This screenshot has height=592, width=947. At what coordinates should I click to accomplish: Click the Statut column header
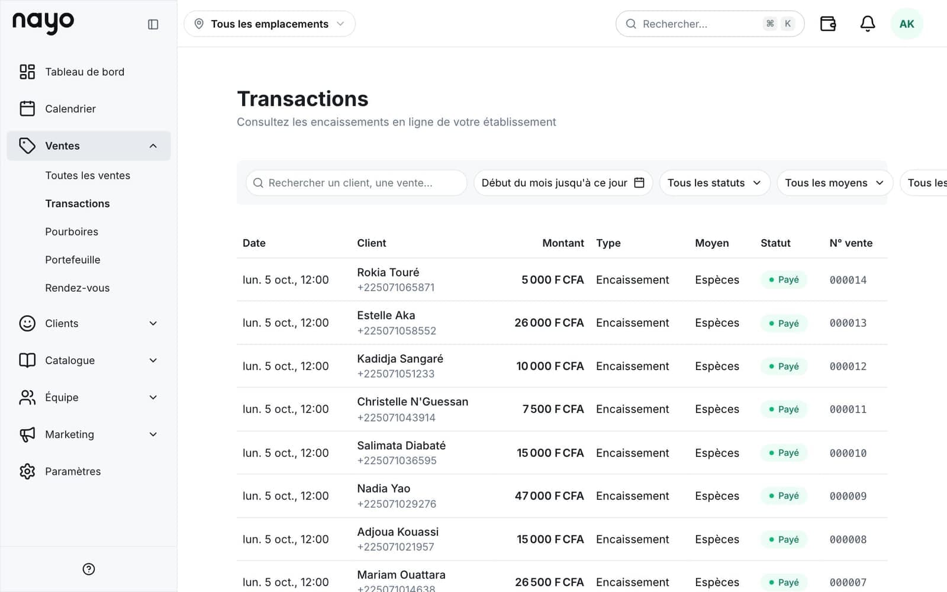(775, 243)
